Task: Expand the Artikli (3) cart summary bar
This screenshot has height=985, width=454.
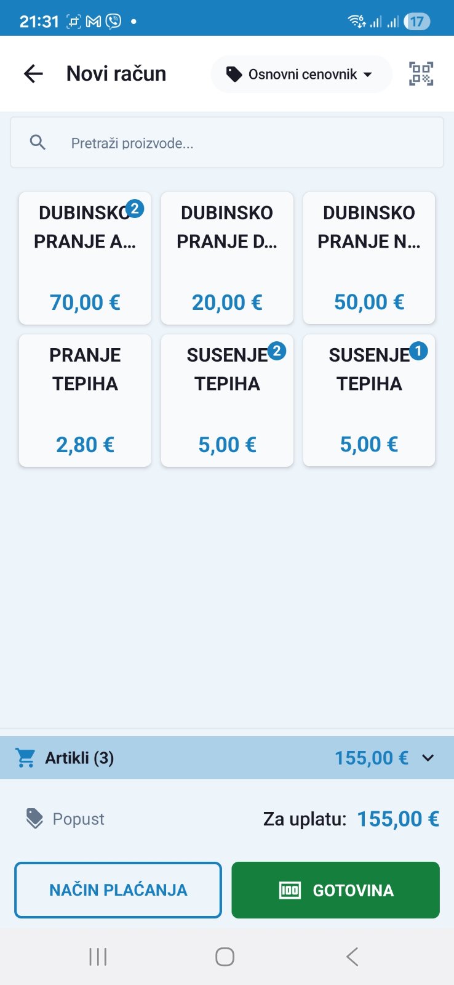Action: point(185,758)
